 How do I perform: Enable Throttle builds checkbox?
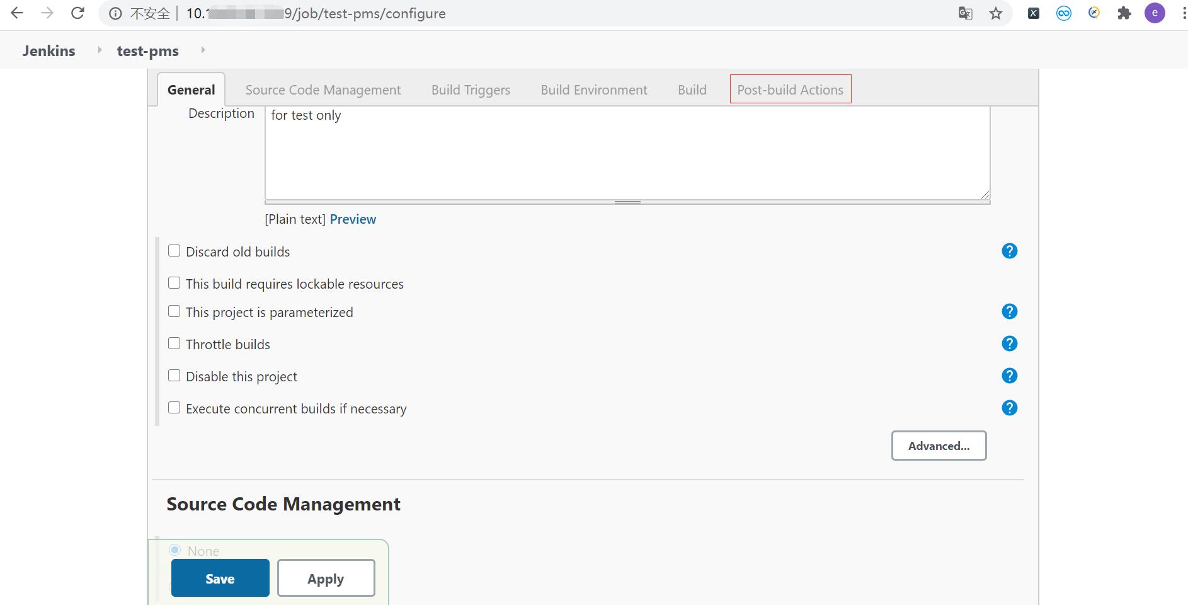[x=174, y=343]
